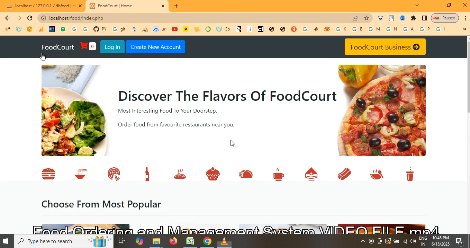
Task: Open Firefox from the taskbar
Action: [x=173, y=241]
